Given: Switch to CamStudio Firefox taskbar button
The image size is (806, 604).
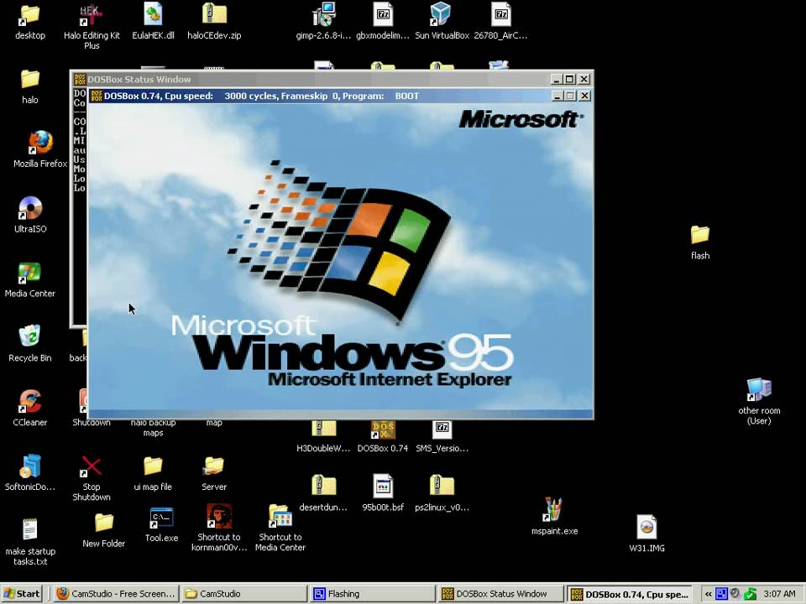Looking at the screenshot, I should 116,594.
